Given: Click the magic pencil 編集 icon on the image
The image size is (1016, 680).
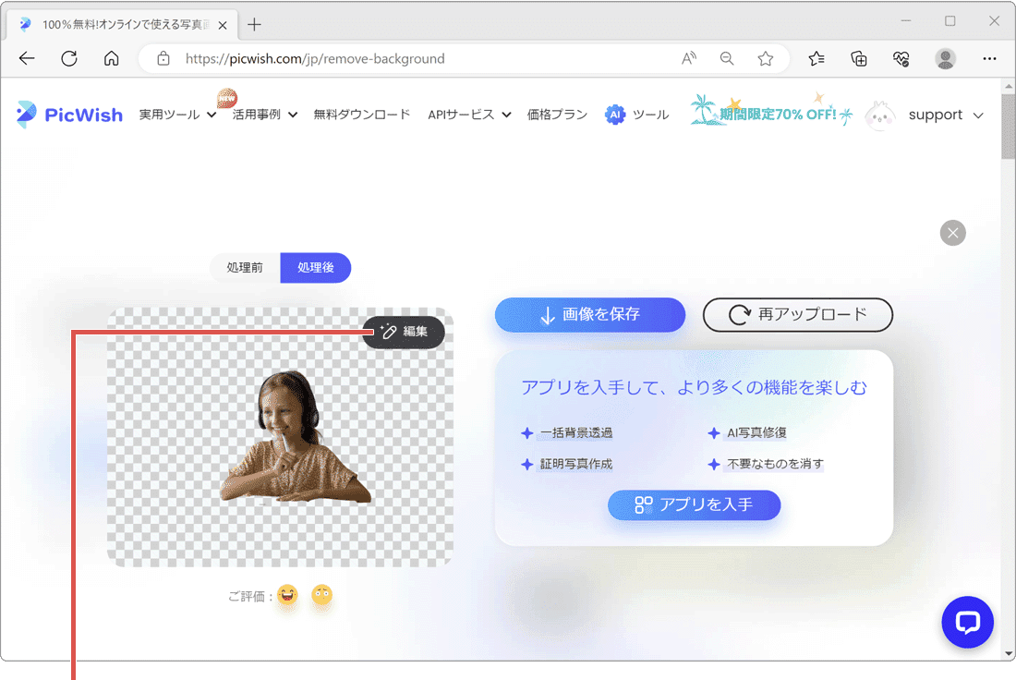Looking at the screenshot, I should (388, 332).
